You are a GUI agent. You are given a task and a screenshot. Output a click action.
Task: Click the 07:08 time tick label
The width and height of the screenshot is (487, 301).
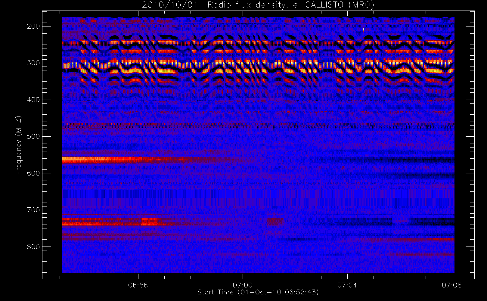click(452, 285)
